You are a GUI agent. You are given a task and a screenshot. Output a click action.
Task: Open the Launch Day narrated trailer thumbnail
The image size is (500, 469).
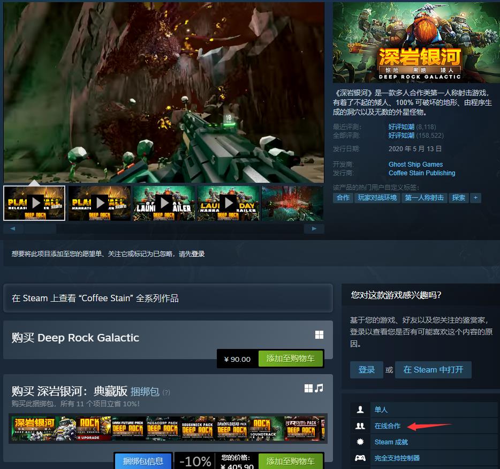[x=228, y=203]
